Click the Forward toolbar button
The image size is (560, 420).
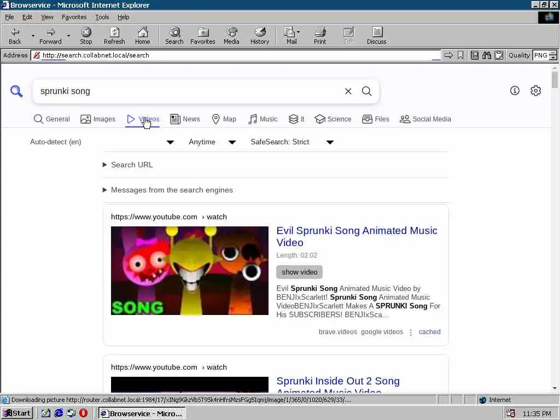pos(50,36)
